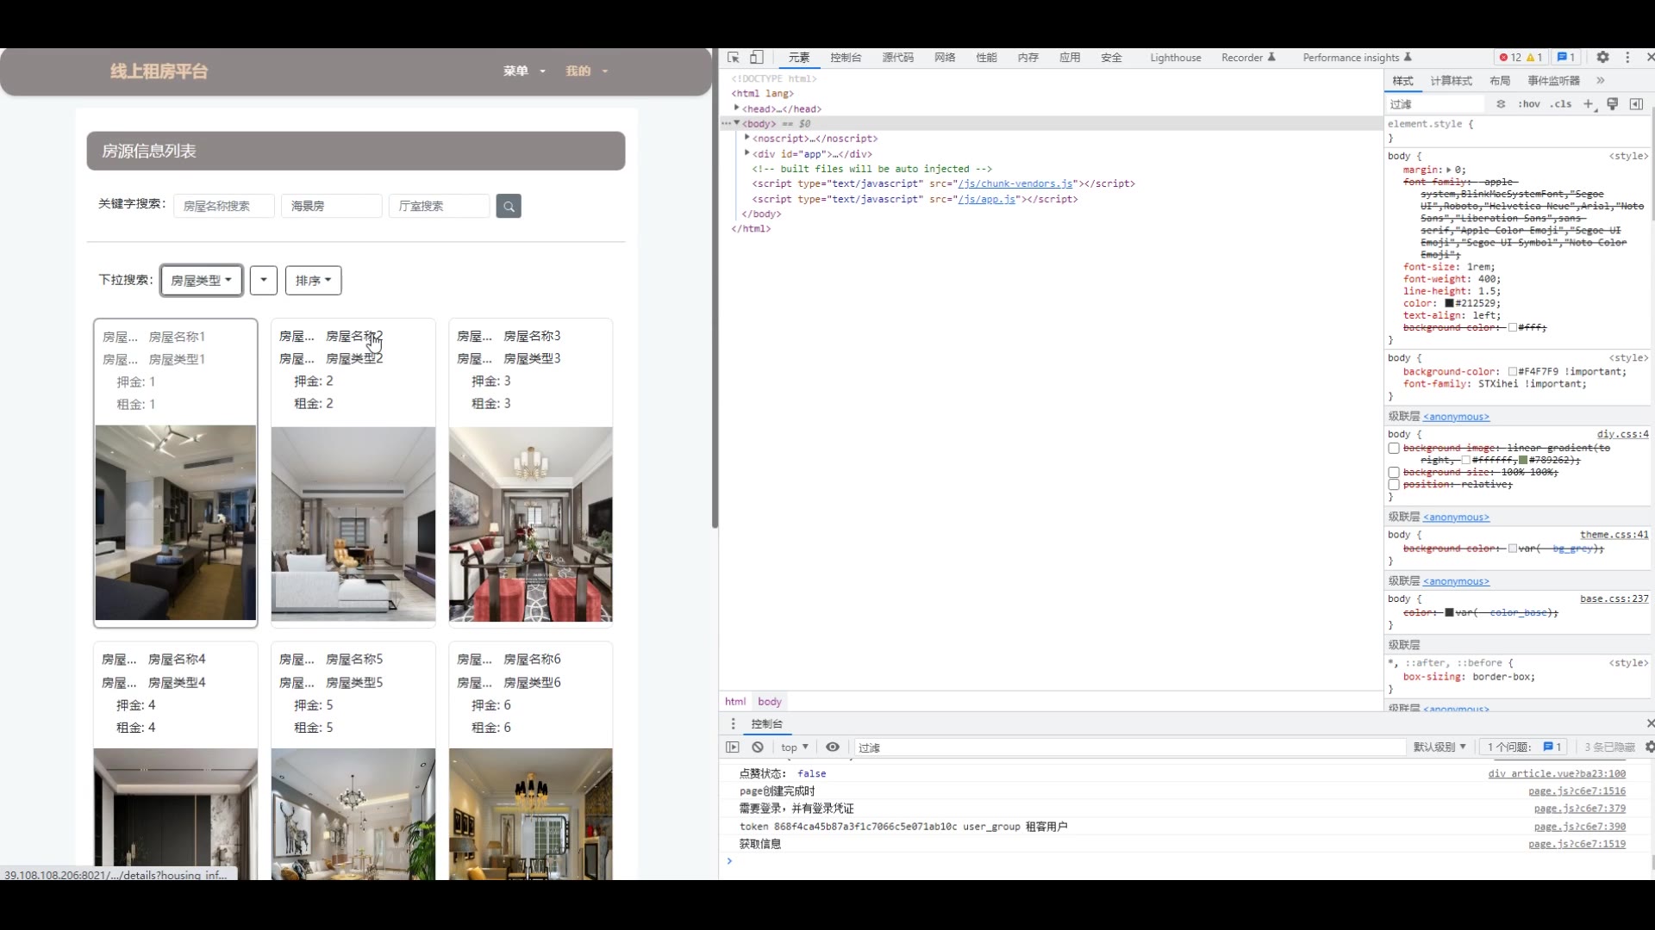Screen dimensions: 1655x930
Task: Open the Recorder tab
Action: (x=1248, y=58)
